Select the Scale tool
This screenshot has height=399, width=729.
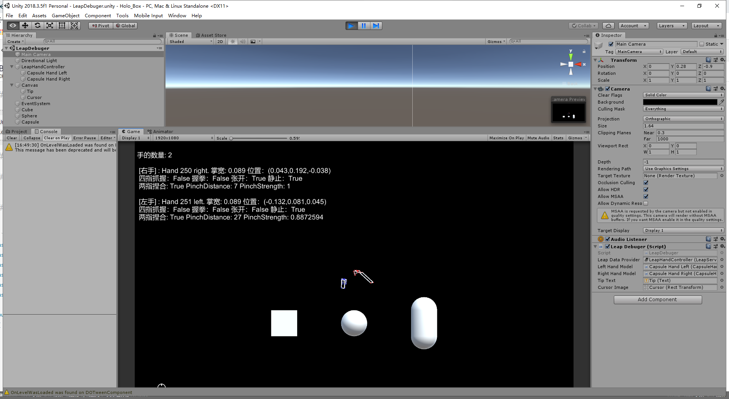click(x=50, y=25)
